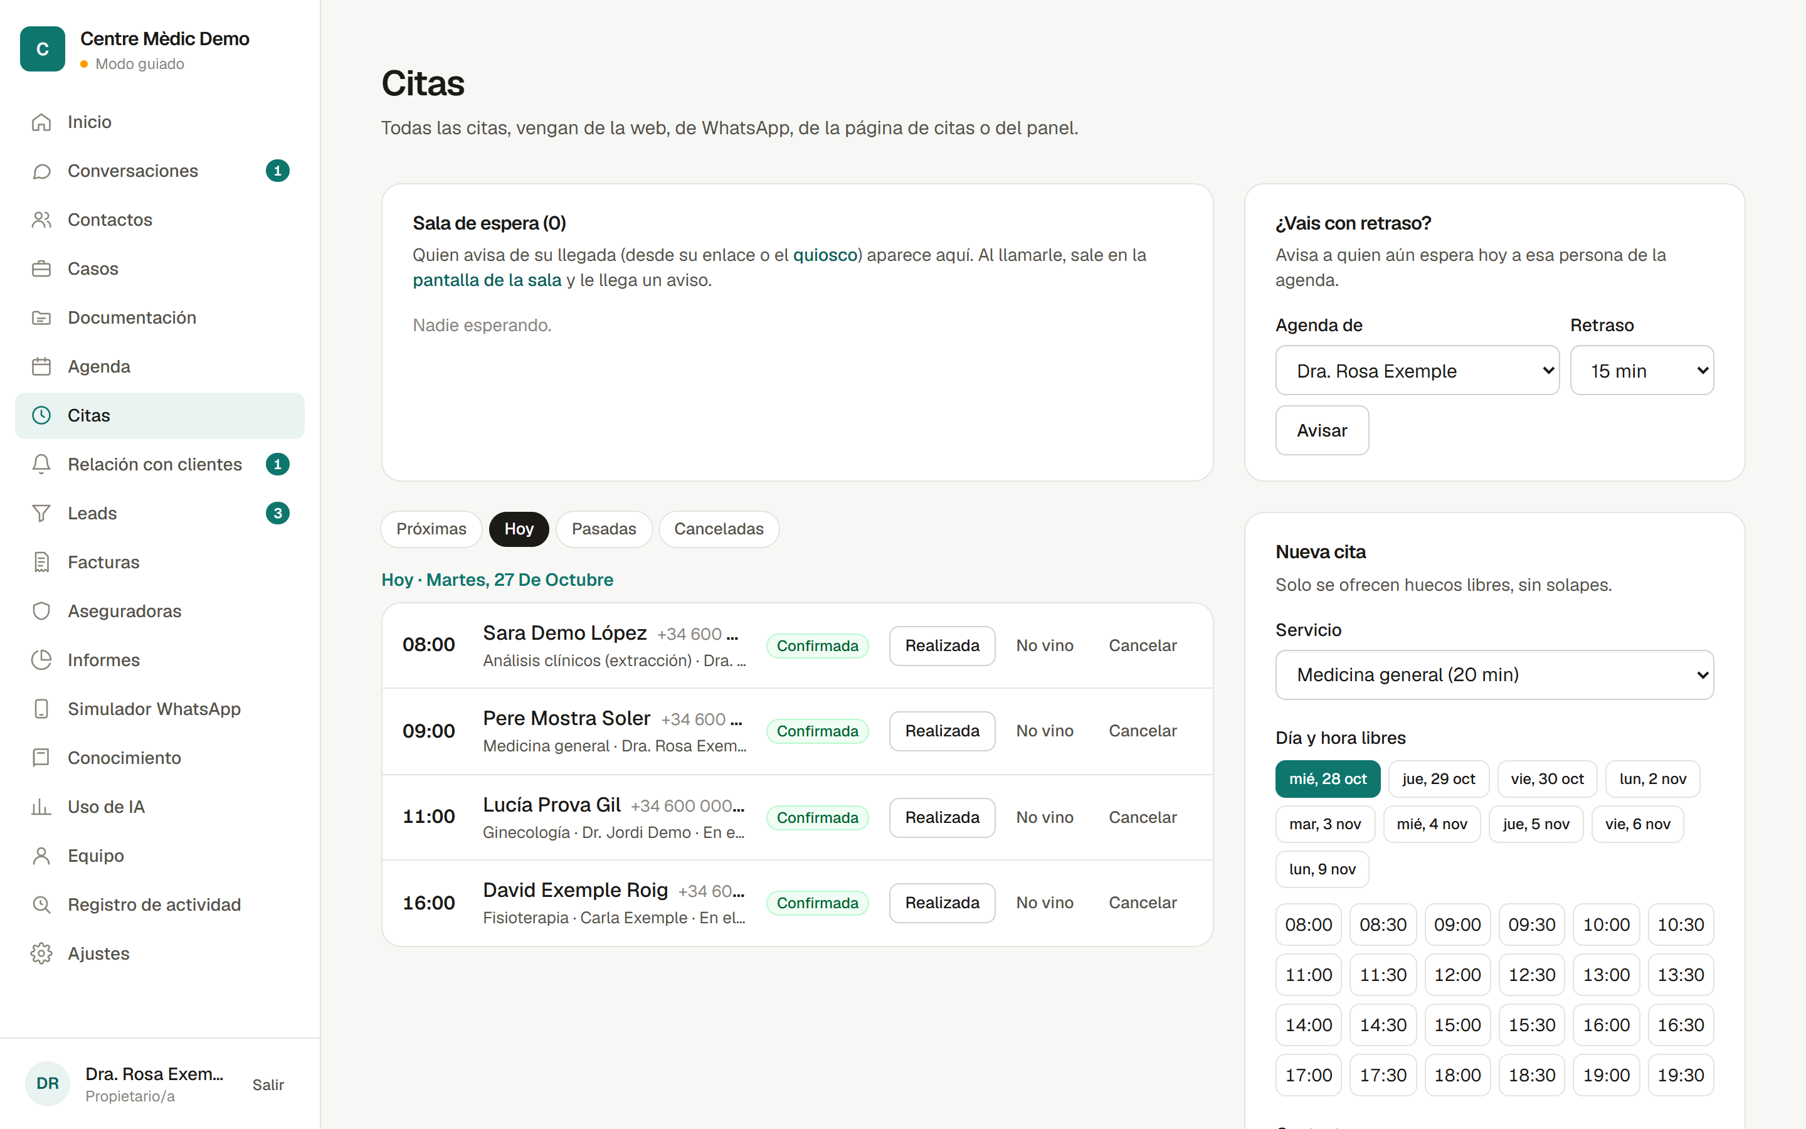
Task: Click the Uso de IA bar chart icon
Action: [42, 807]
